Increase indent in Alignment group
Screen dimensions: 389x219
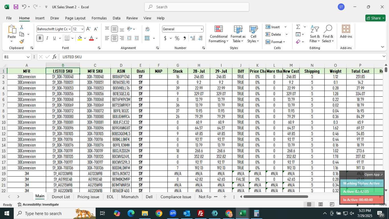click(137, 38)
